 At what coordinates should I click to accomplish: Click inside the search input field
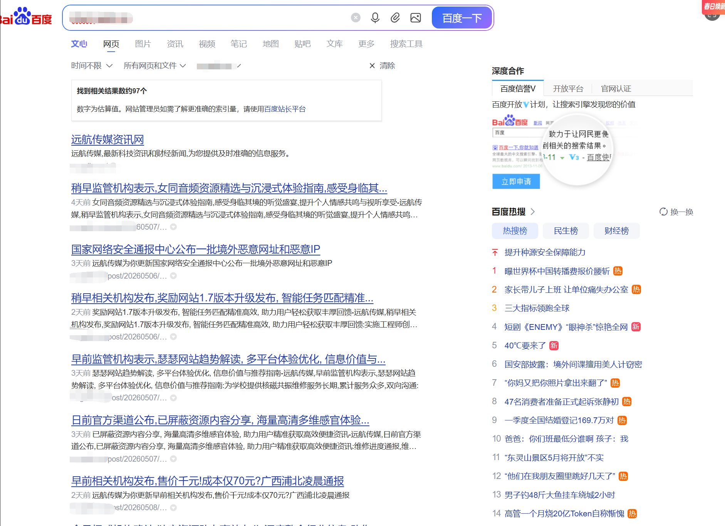[x=208, y=18]
